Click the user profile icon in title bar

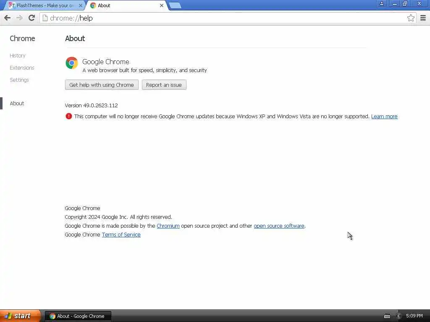pyautogui.click(x=381, y=3)
